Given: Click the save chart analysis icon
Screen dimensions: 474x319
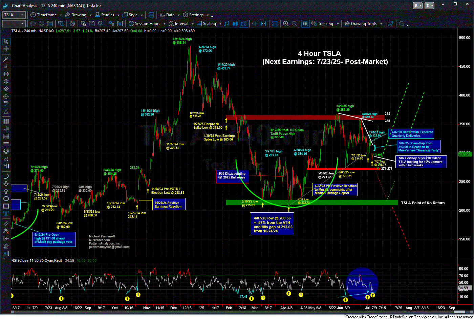Looking at the screenshot, I should [x=91, y=23].
